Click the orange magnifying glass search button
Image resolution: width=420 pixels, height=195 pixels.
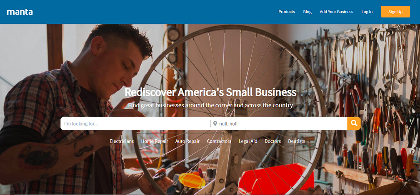click(x=354, y=123)
